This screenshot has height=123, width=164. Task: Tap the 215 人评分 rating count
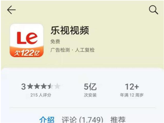point(41,95)
